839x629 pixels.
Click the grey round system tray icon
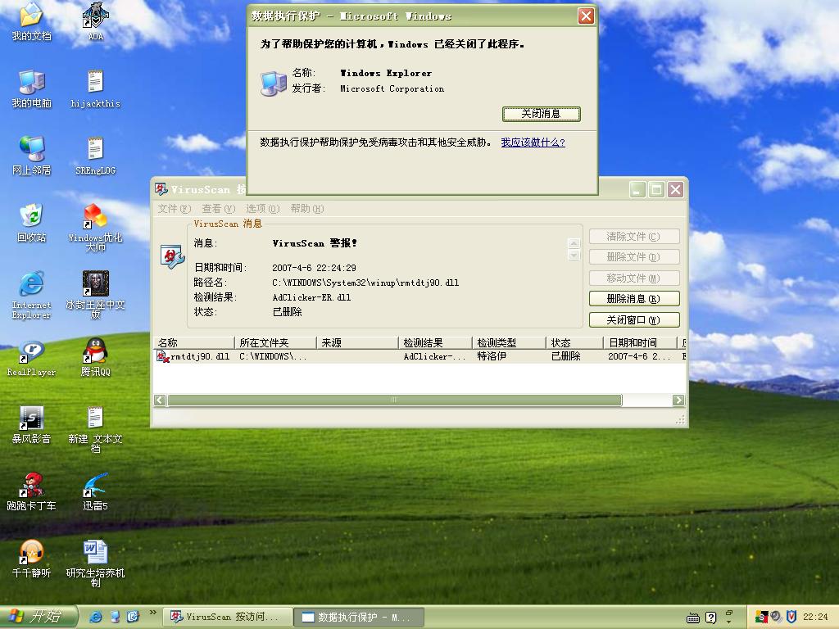(777, 617)
